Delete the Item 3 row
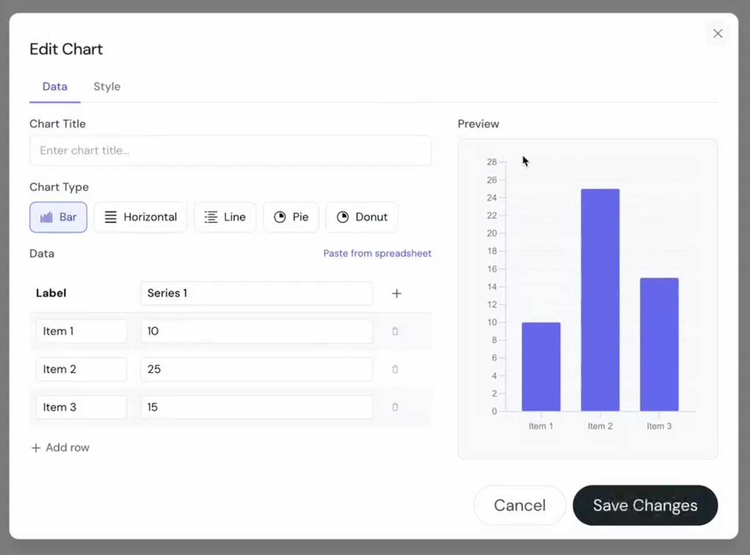This screenshot has height=555, width=750. [395, 407]
